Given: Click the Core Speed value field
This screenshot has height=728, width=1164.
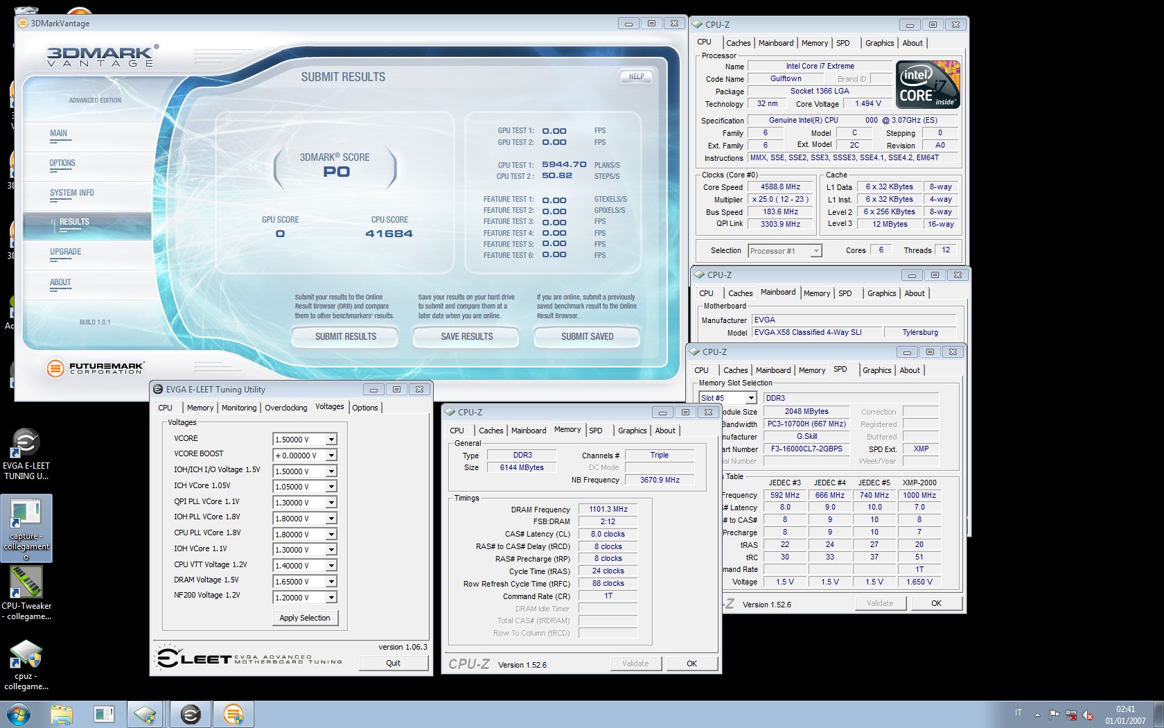Looking at the screenshot, I should click(780, 187).
